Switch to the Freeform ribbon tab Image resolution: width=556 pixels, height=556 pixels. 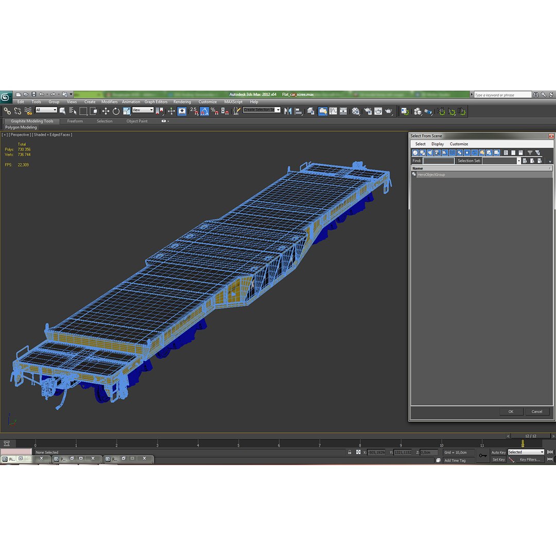pyautogui.click(x=75, y=121)
